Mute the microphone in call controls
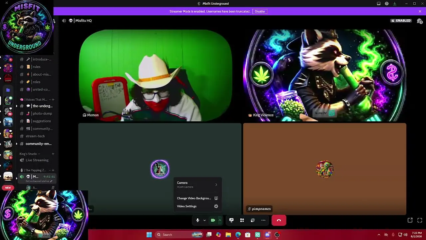The width and height of the screenshot is (426, 240). pyautogui.click(x=197, y=220)
